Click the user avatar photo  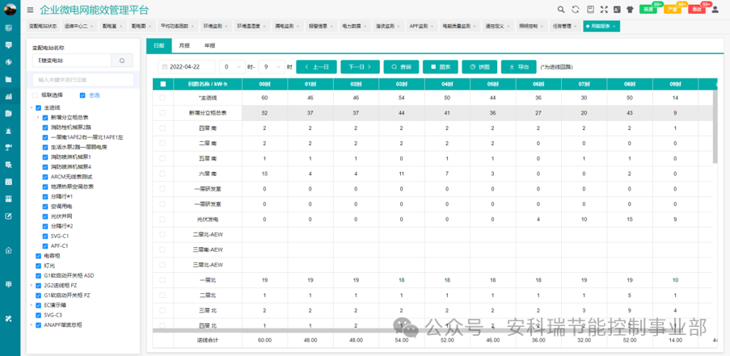point(10,10)
